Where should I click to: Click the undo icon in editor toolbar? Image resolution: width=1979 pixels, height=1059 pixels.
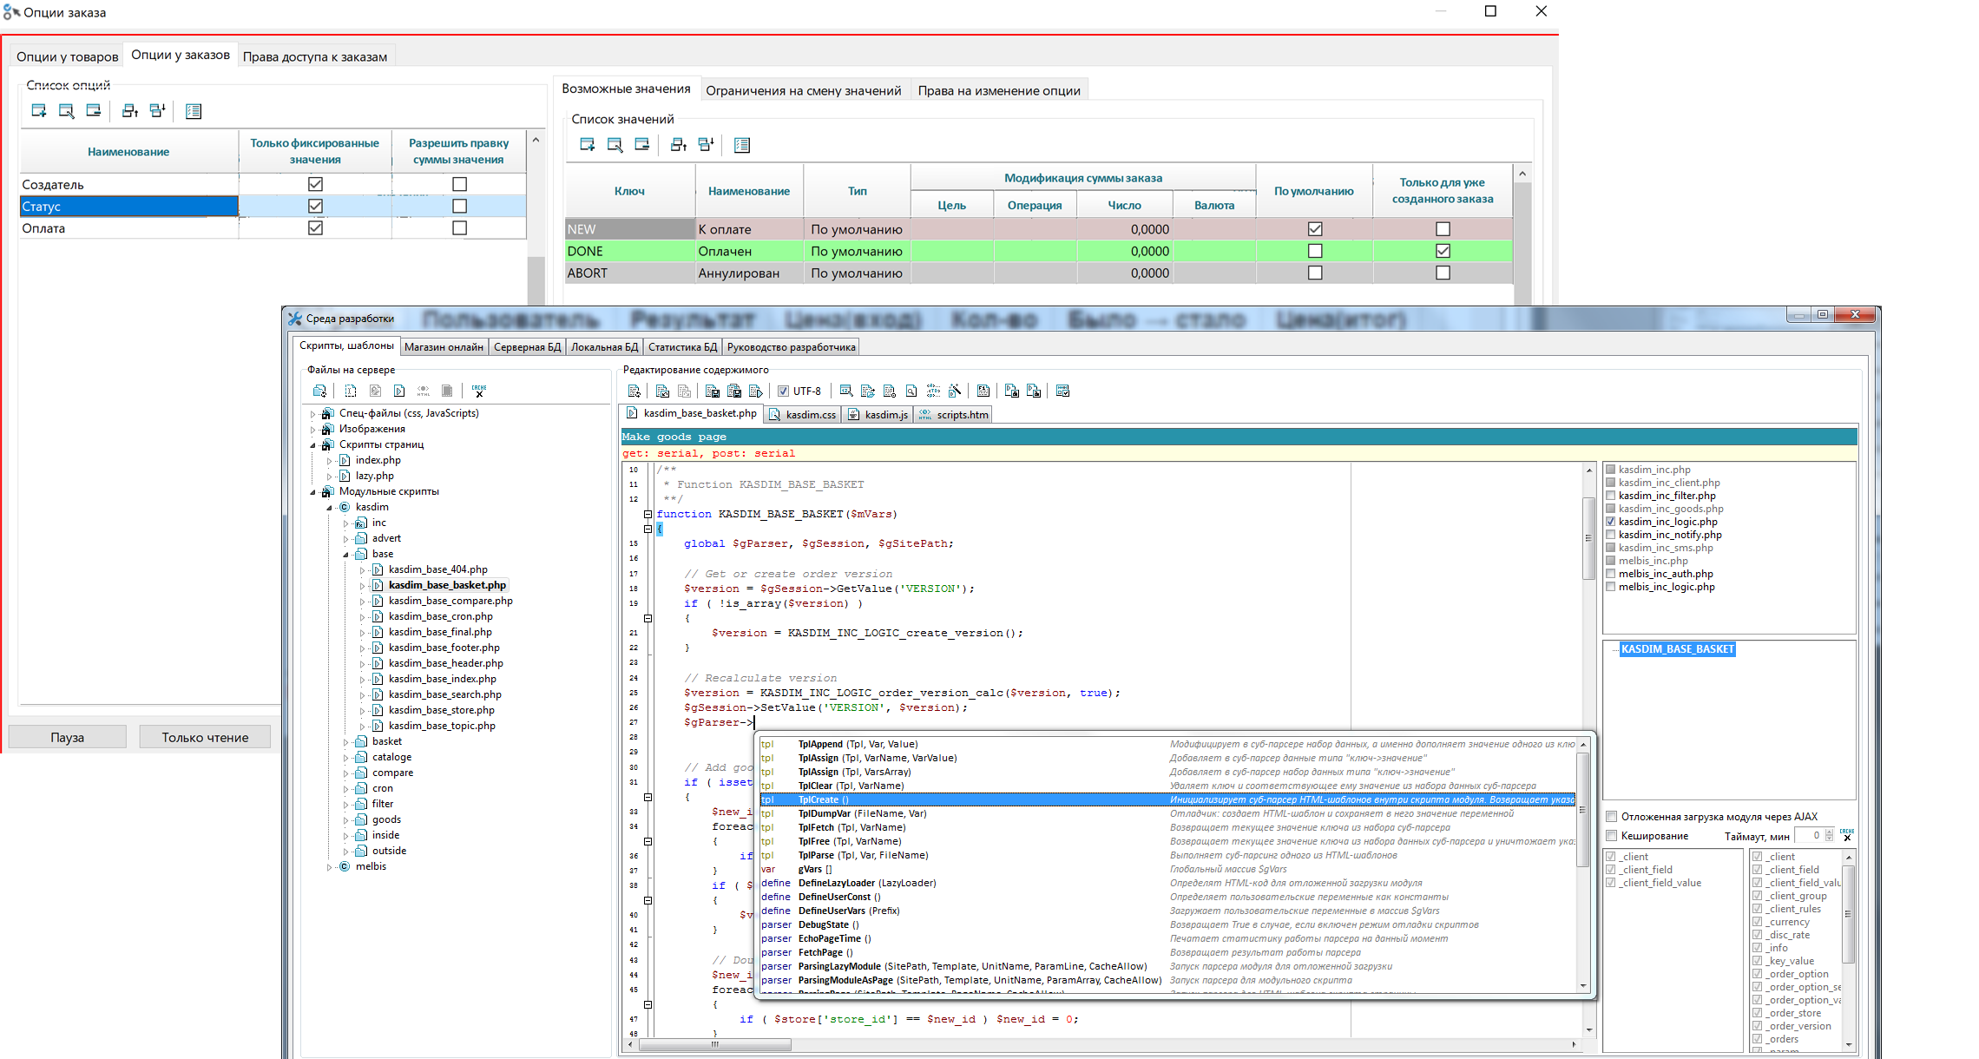tap(662, 391)
